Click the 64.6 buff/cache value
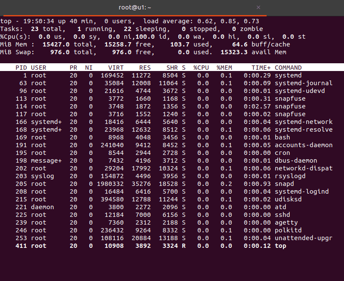Image resolution: width=344 pixels, height=281 pixels. click(240, 44)
